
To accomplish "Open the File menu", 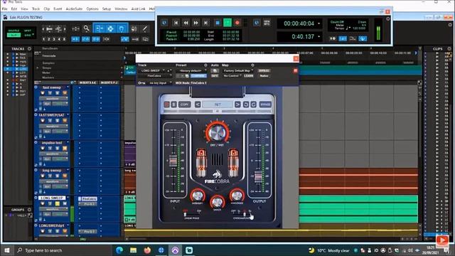I will click(5, 9).
